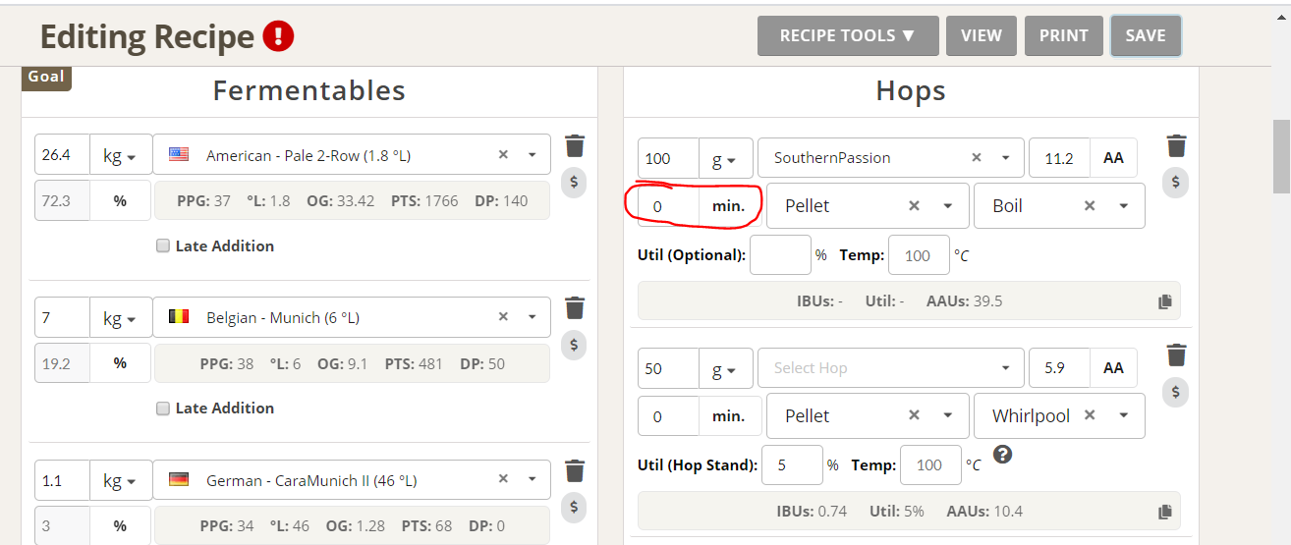Click the Goal tag
This screenshot has height=545, width=1291.
point(46,77)
